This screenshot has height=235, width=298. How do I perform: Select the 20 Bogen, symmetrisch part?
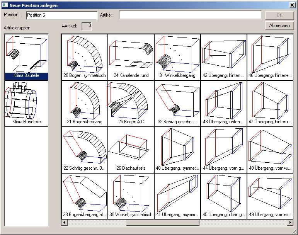(85, 57)
